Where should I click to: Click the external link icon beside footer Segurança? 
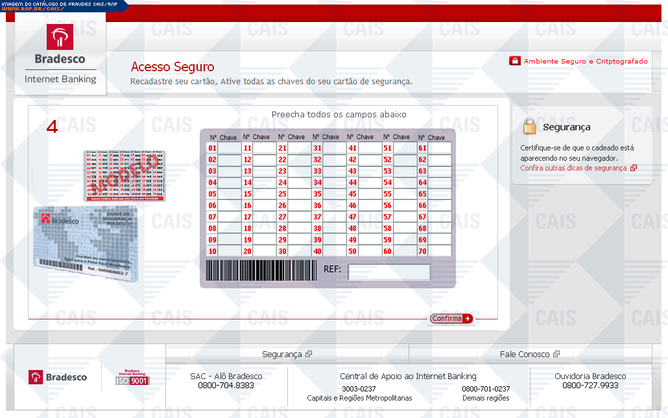coord(309,354)
